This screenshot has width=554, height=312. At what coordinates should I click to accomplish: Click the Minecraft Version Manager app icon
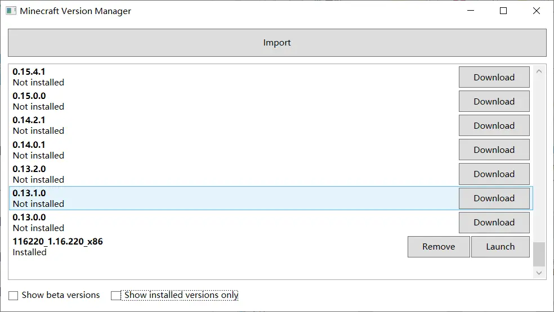11,11
